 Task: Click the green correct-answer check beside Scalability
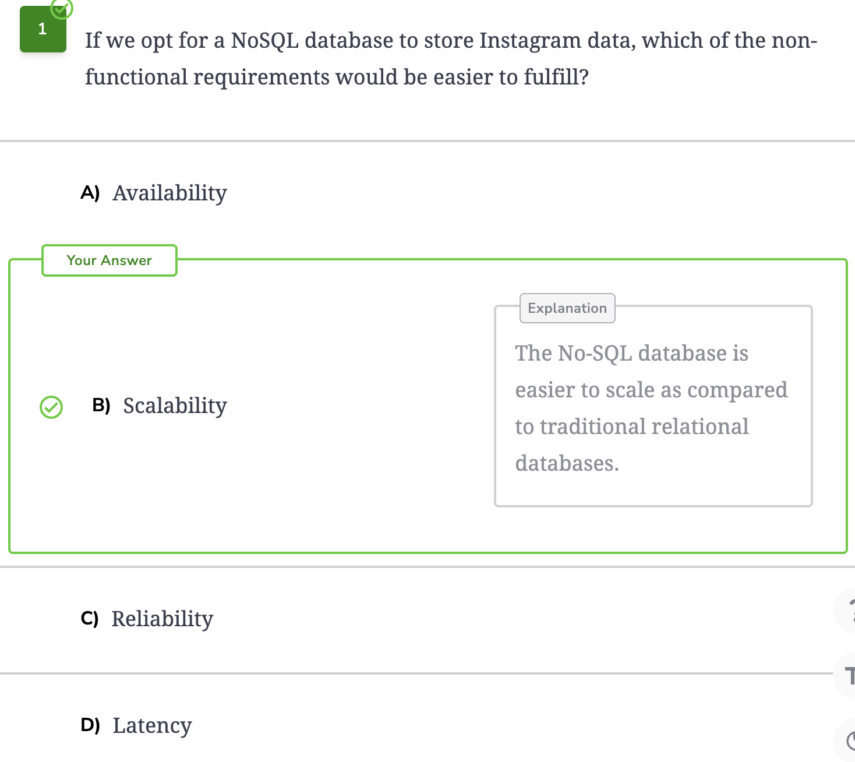[51, 407]
